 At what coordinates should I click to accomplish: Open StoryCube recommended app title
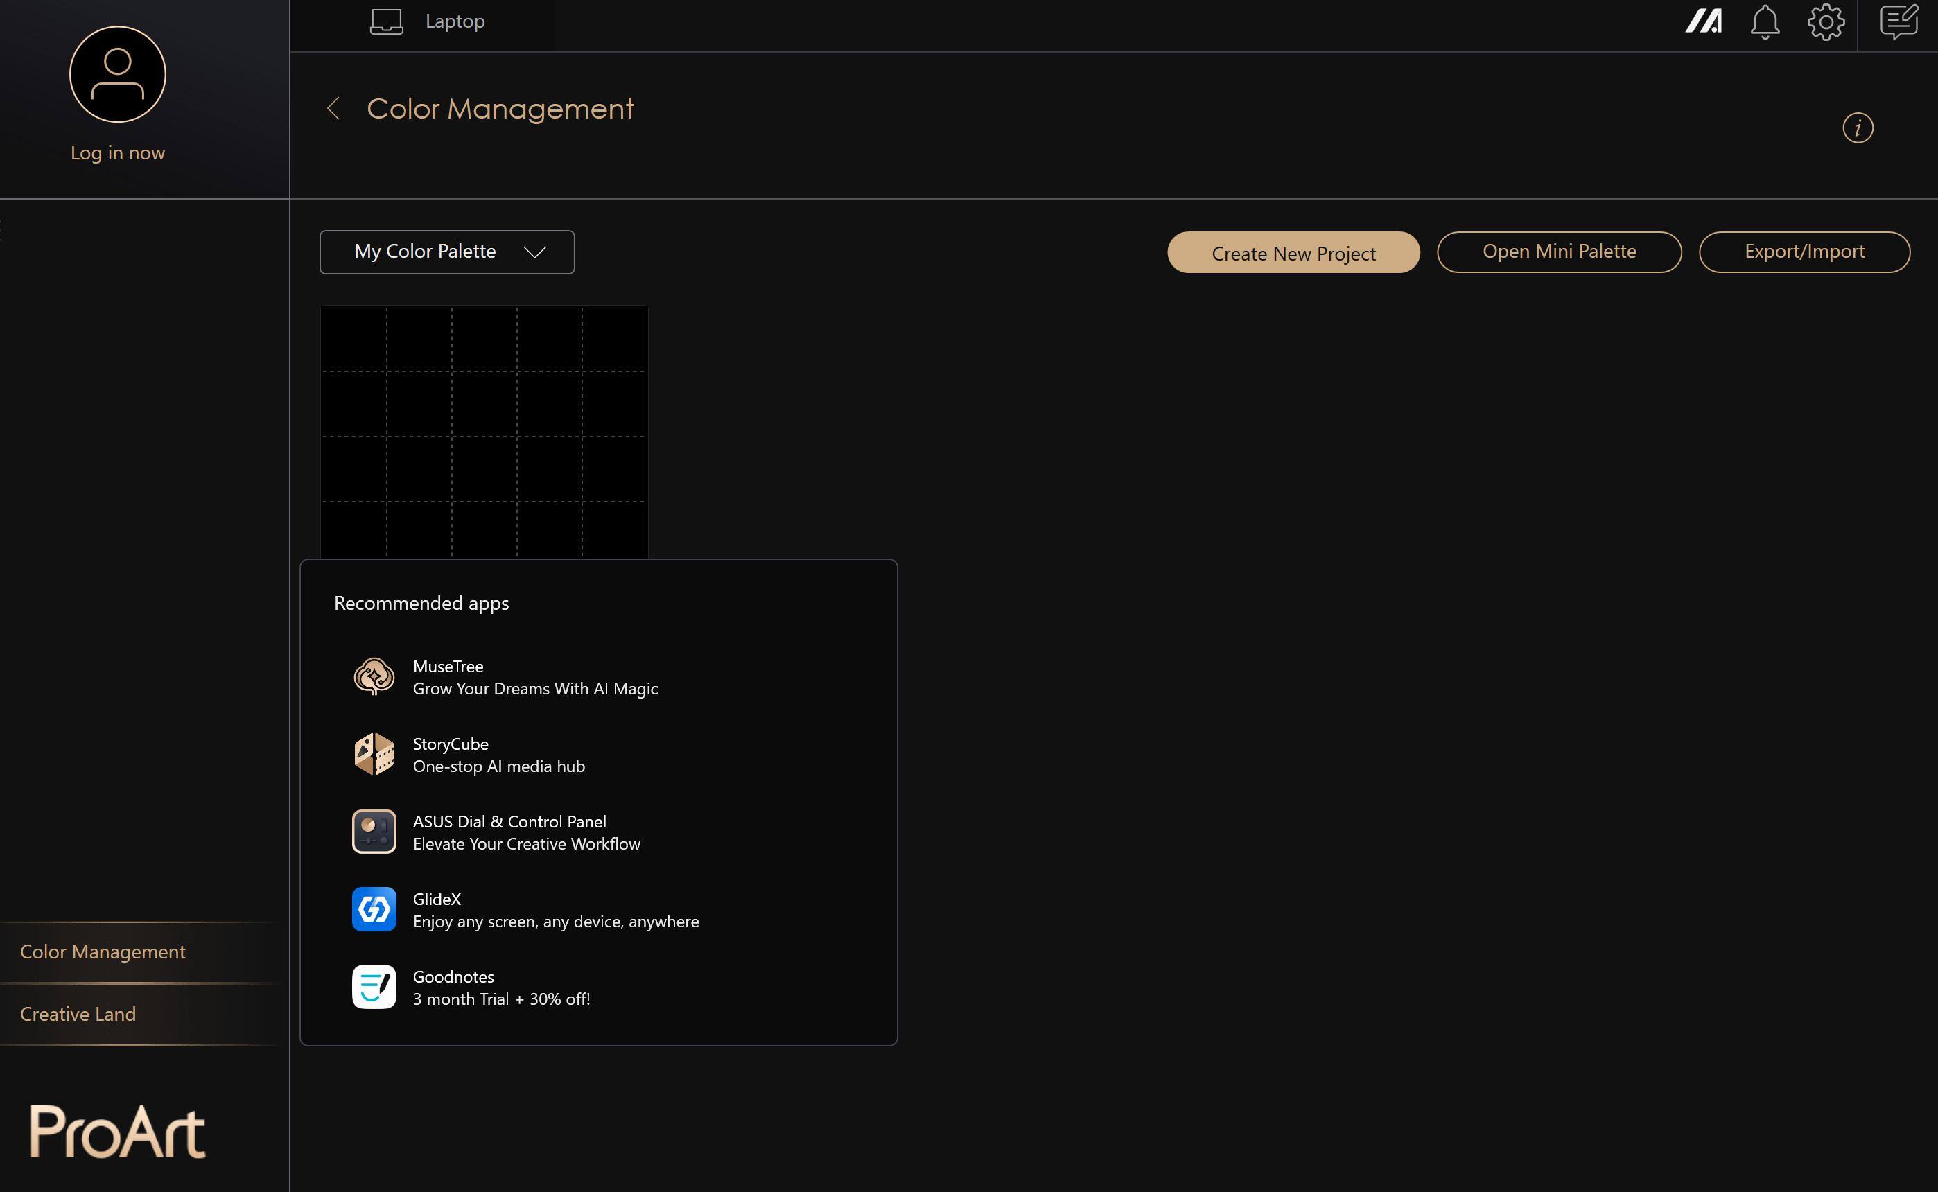pyautogui.click(x=451, y=744)
